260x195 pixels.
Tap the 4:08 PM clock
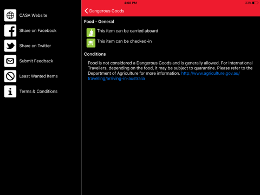pos(131,3)
